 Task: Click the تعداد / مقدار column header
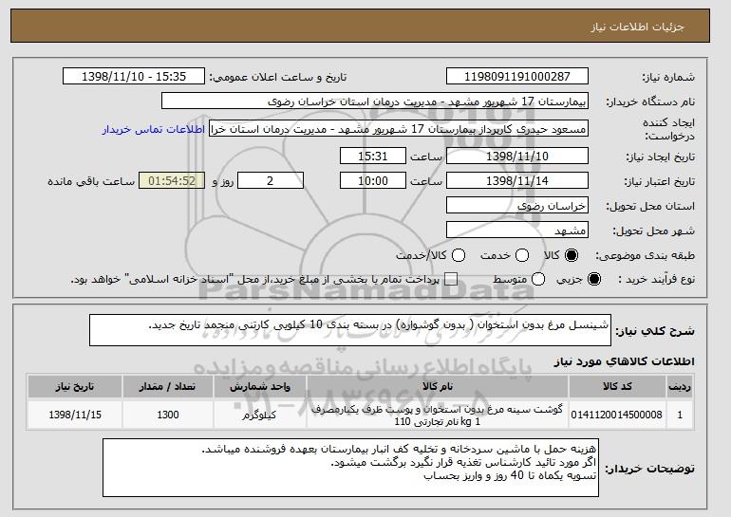168,387
